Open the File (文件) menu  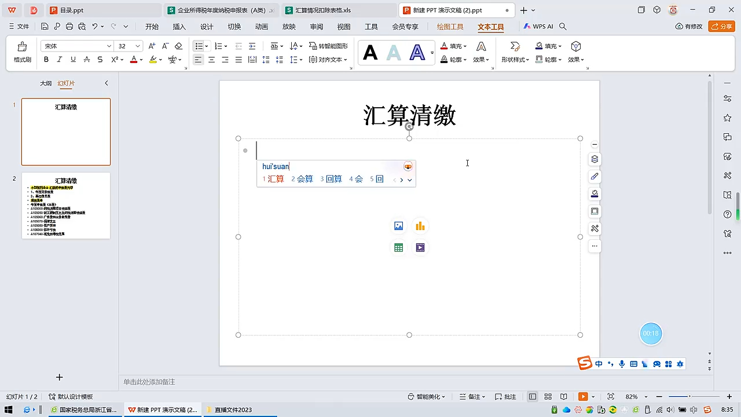tap(19, 27)
